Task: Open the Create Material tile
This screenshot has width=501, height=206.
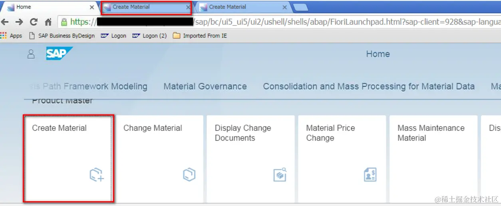Action: click(69, 159)
